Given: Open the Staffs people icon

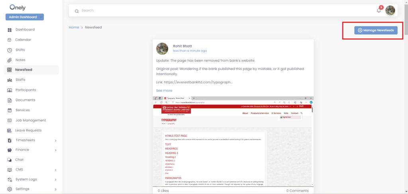Looking at the screenshot, I should [x=10, y=80].
